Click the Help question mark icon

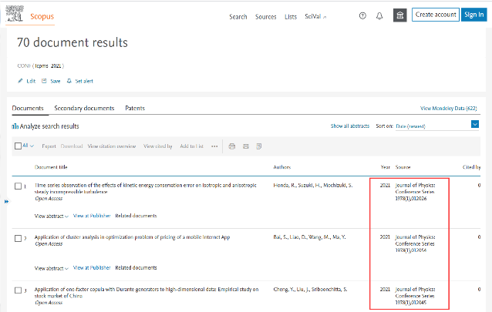click(x=363, y=15)
